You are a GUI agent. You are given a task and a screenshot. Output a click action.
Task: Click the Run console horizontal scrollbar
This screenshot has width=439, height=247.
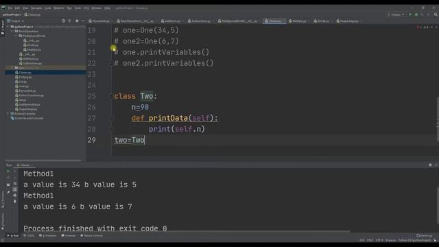tap(187, 232)
